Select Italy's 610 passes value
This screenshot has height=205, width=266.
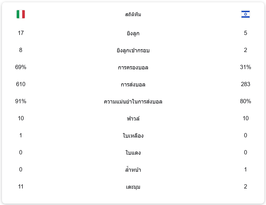(21, 84)
